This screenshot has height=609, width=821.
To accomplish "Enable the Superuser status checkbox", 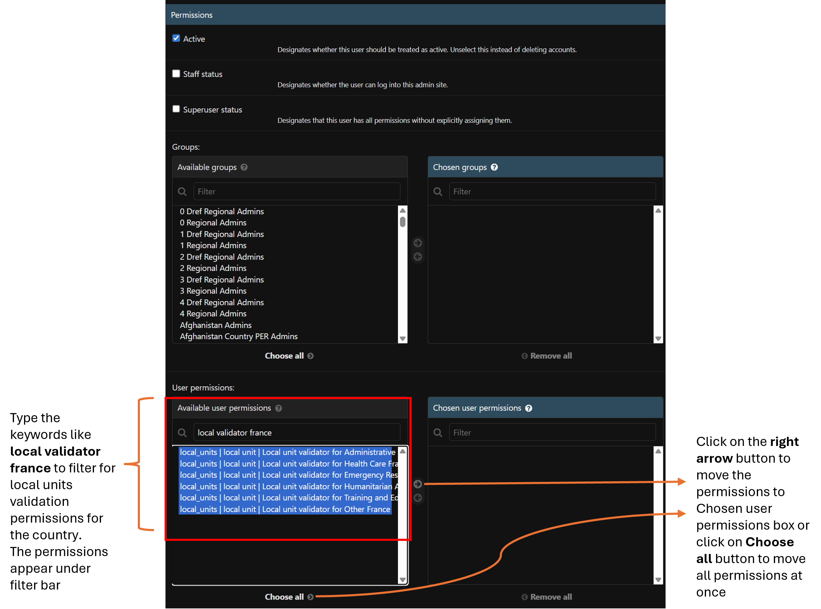I will click(176, 109).
